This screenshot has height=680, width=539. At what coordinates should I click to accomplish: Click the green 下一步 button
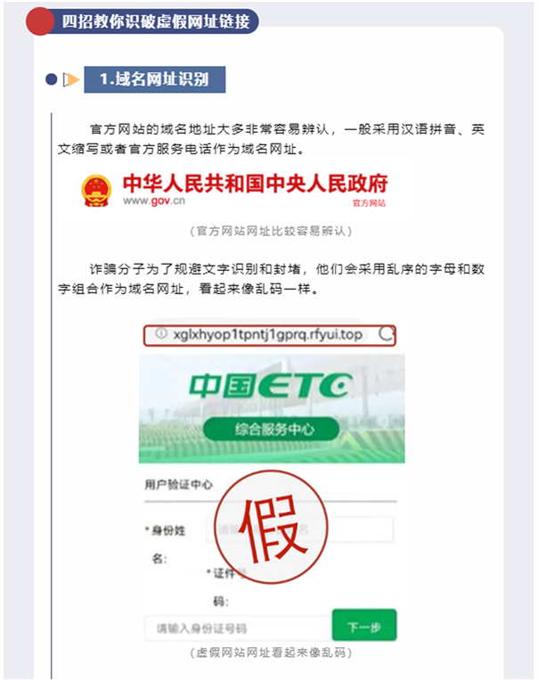click(x=364, y=626)
